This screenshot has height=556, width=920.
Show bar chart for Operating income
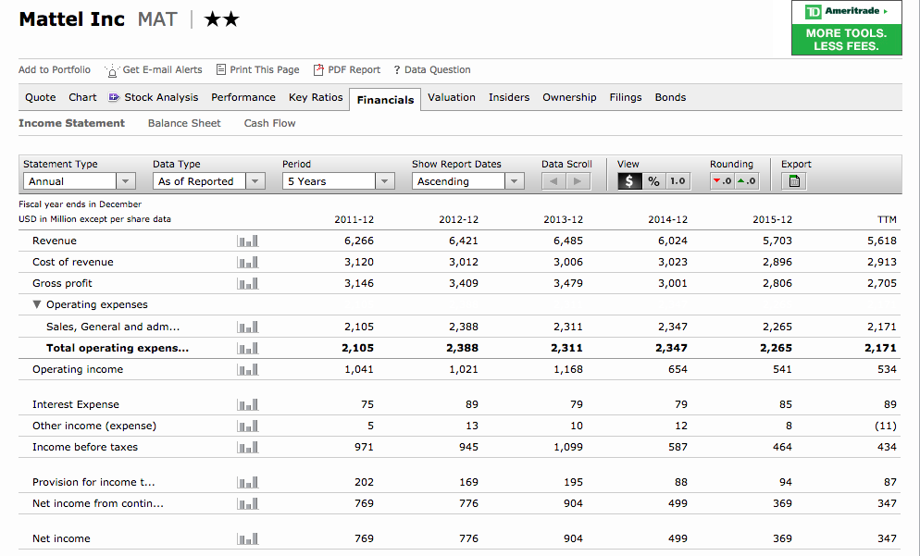tap(248, 369)
